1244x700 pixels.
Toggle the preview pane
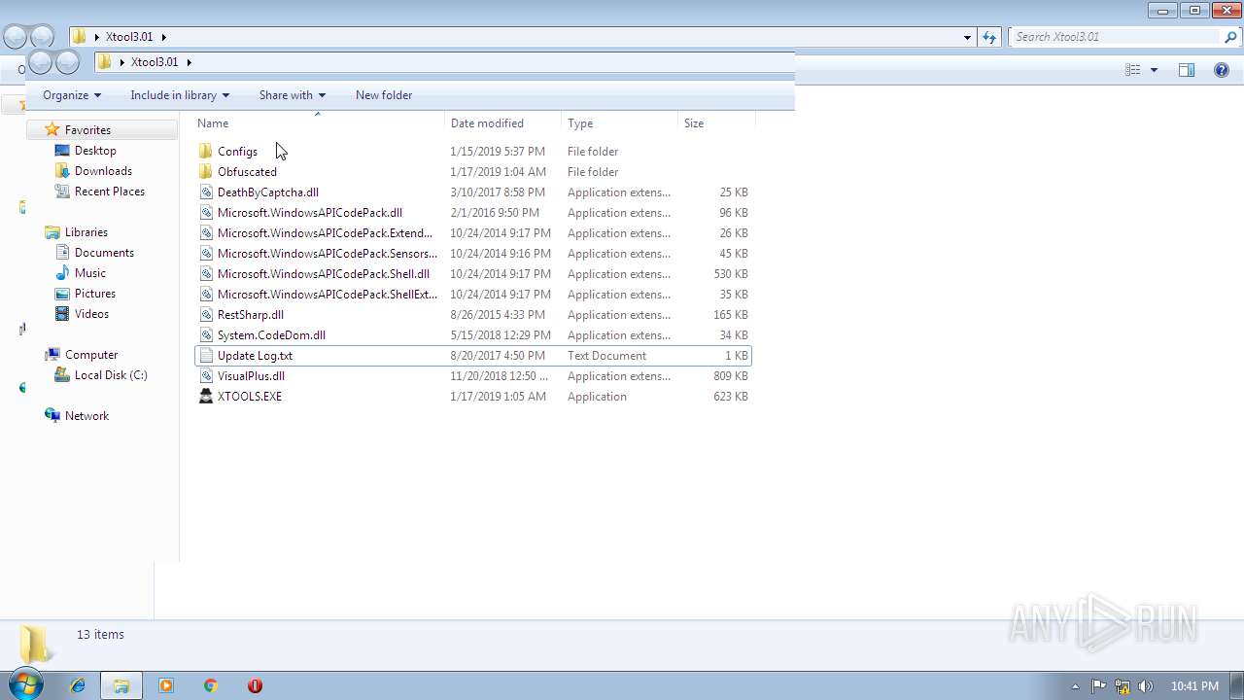pyautogui.click(x=1187, y=70)
